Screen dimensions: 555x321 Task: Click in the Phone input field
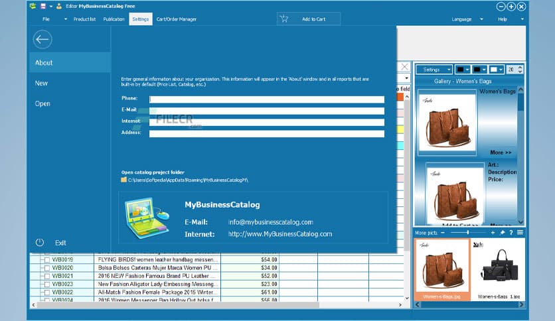[266, 99]
